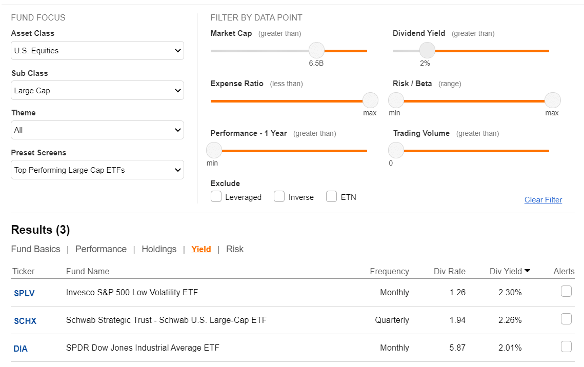Click the Risk / Beta max handle
The height and width of the screenshot is (367, 584).
tap(552, 100)
